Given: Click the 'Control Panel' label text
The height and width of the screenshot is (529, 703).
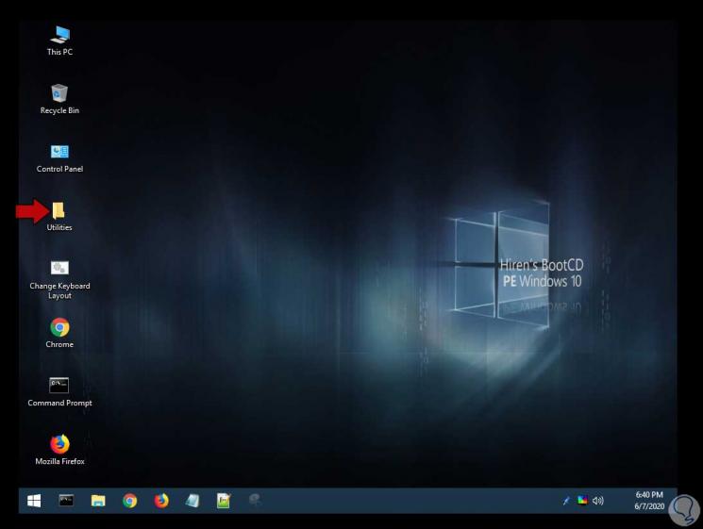Looking at the screenshot, I should (x=59, y=169).
